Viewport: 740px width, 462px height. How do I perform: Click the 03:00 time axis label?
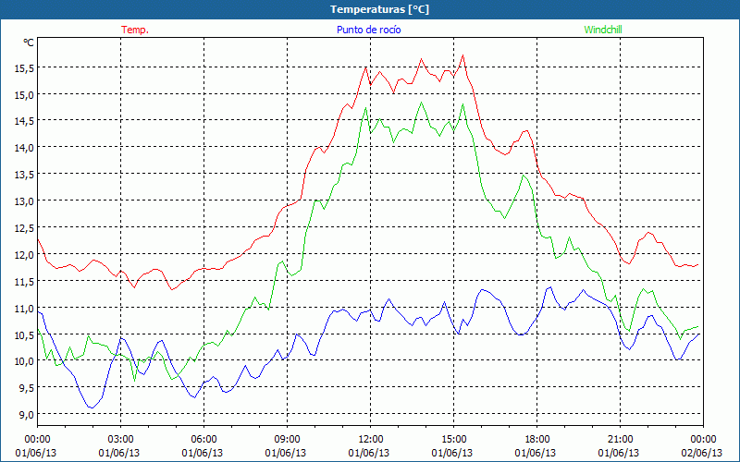[x=120, y=440]
